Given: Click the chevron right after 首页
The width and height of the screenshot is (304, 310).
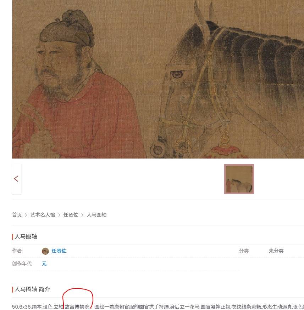Looking at the screenshot, I should pos(26,215).
